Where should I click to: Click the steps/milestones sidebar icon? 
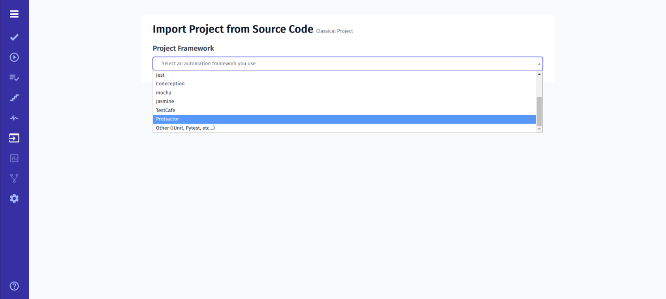pyautogui.click(x=14, y=98)
